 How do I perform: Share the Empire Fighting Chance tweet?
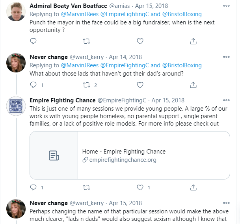point(193,187)
